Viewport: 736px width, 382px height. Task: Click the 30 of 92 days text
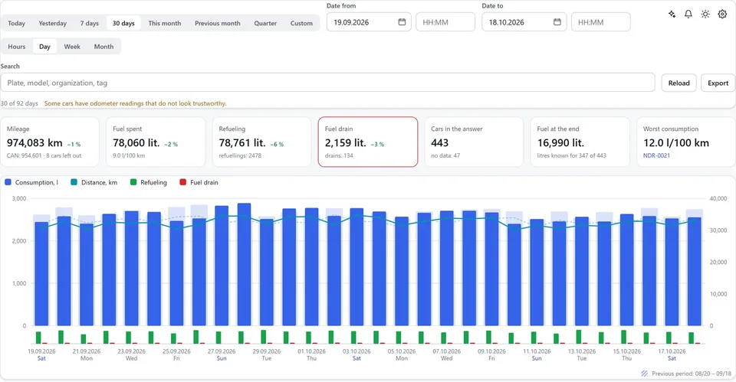[x=19, y=103]
